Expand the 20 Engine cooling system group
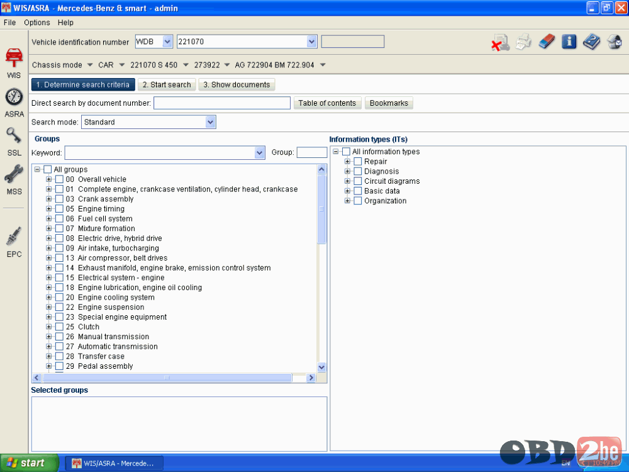The image size is (629, 472). tap(48, 297)
